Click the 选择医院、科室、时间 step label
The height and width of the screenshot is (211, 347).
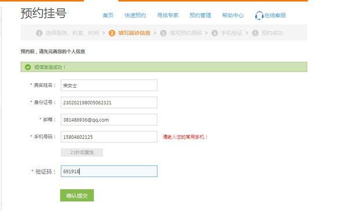click(72, 33)
